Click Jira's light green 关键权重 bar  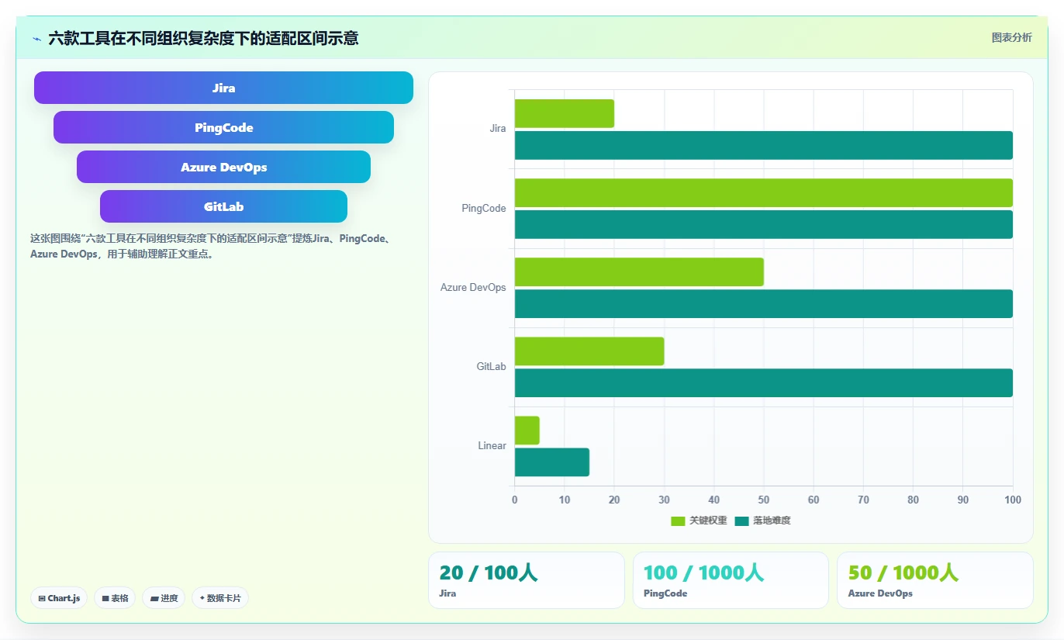[x=565, y=113]
